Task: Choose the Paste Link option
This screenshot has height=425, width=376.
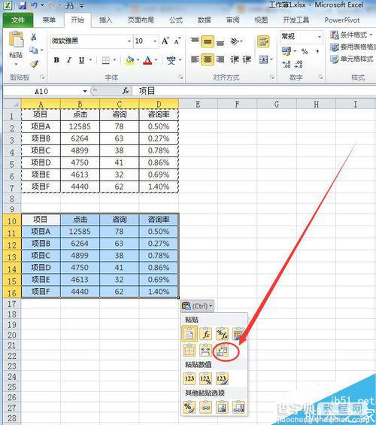Action: pos(205,407)
